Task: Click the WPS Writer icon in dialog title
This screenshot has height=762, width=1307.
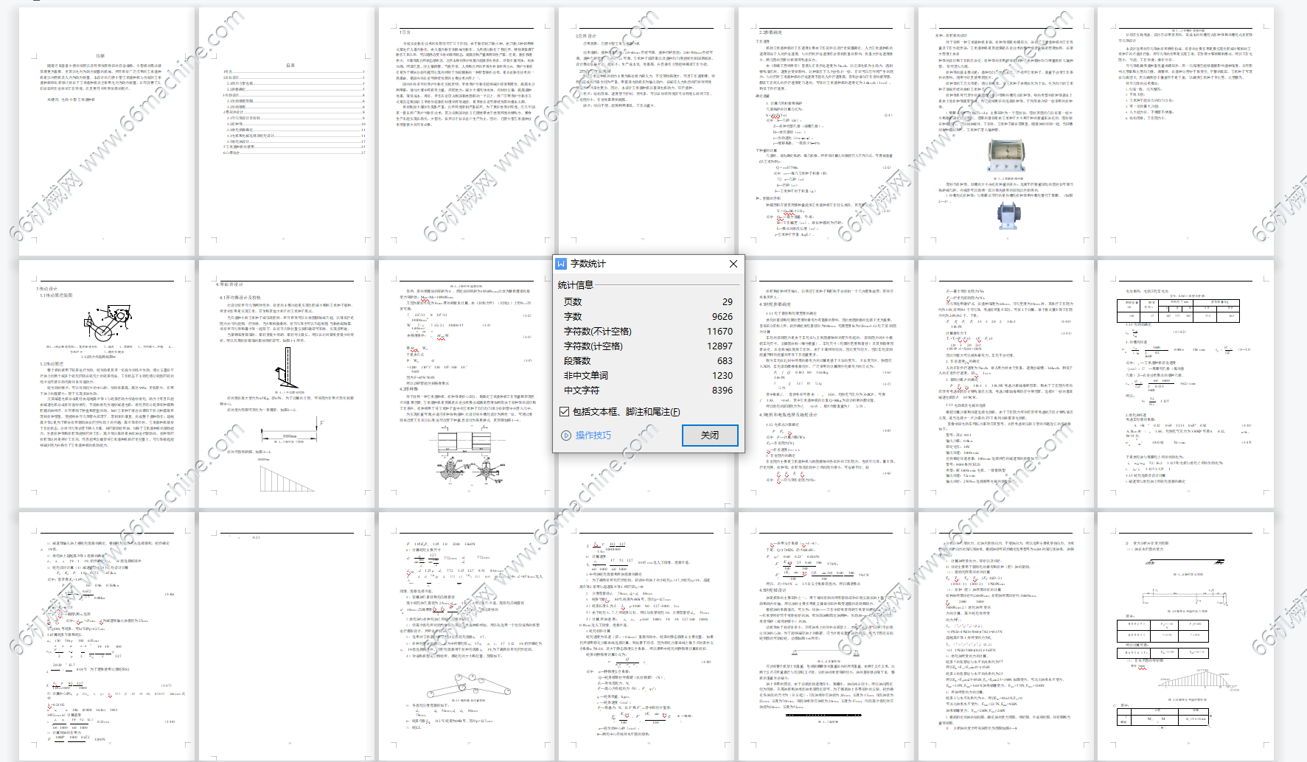Action: click(x=562, y=264)
